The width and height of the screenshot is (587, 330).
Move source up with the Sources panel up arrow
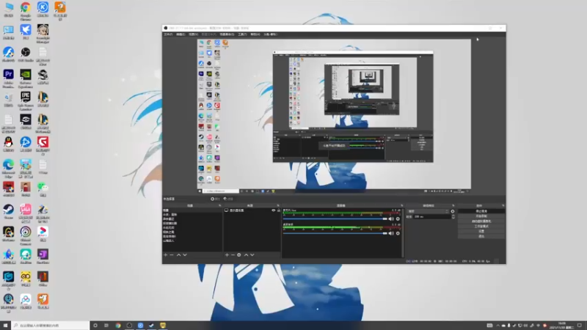(x=246, y=254)
